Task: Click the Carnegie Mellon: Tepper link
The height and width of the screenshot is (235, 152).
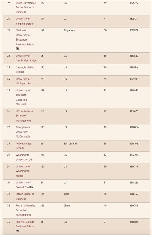Action: pos(25,70)
